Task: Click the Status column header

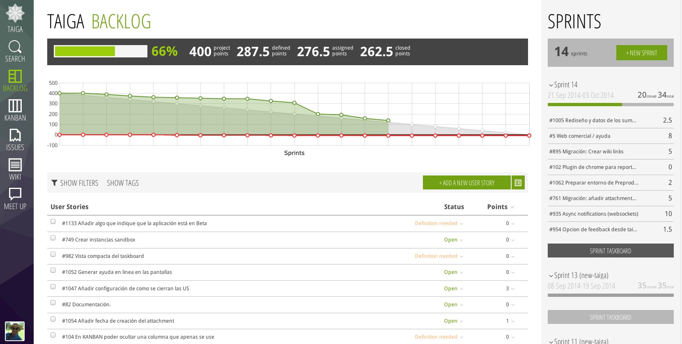Action: (454, 207)
